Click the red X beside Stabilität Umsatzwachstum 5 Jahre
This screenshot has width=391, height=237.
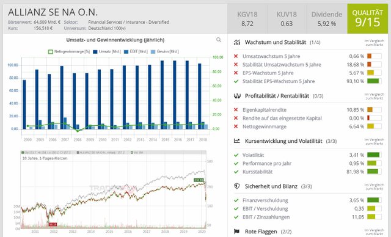(x=236, y=64)
